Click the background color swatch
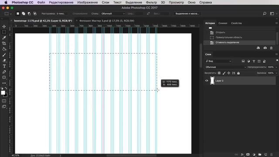279x157 pixels. click(x=6, y=96)
